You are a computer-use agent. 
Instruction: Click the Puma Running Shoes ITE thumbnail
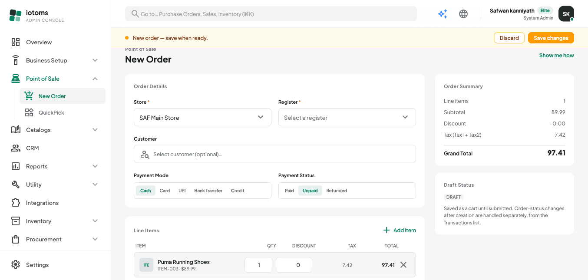(146, 265)
